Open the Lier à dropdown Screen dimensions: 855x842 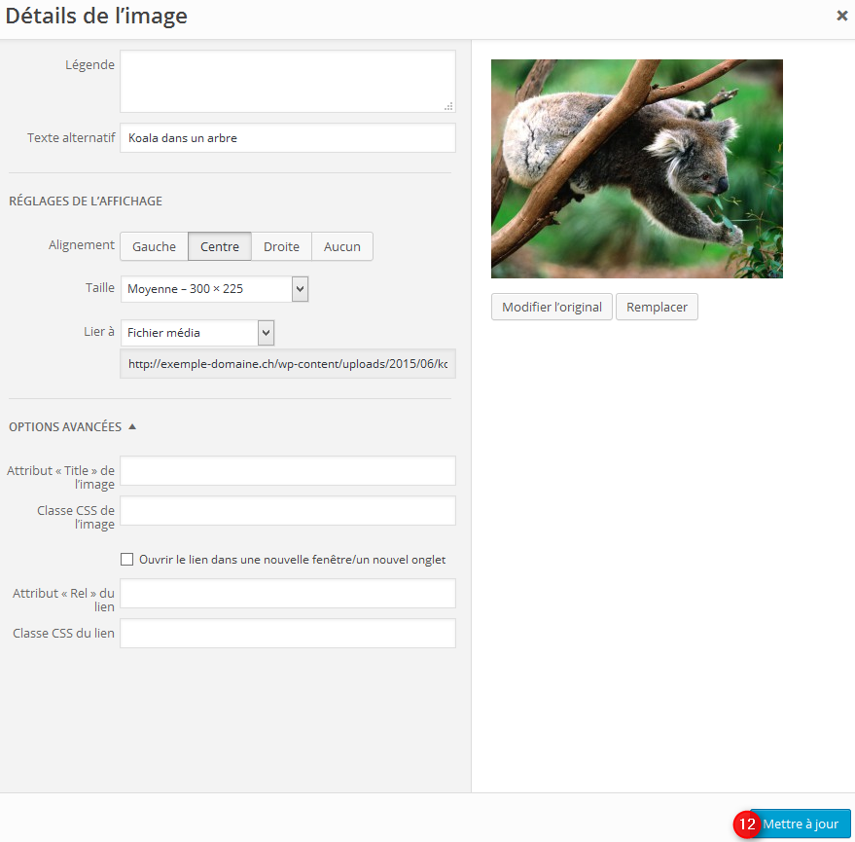coord(197,333)
